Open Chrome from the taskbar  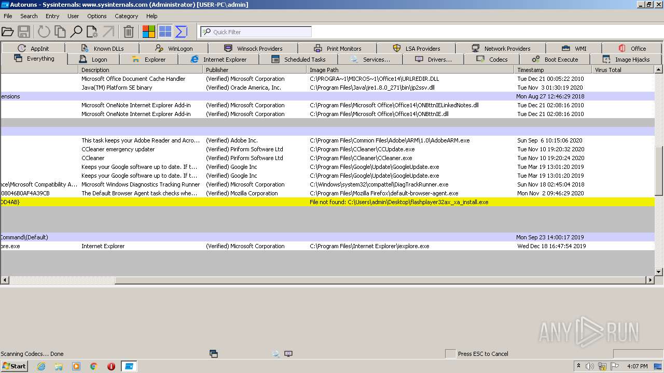coord(94,366)
